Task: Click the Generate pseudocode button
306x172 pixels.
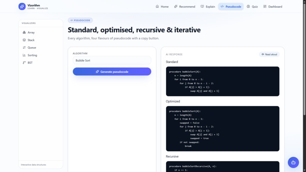Action: tap(112, 72)
